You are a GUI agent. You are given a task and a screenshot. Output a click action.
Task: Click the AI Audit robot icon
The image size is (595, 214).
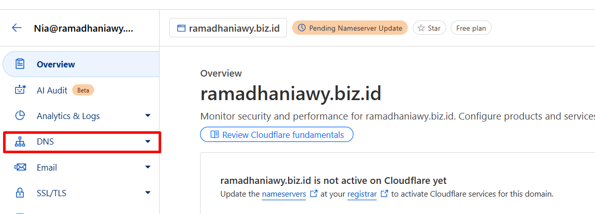[x=20, y=90]
